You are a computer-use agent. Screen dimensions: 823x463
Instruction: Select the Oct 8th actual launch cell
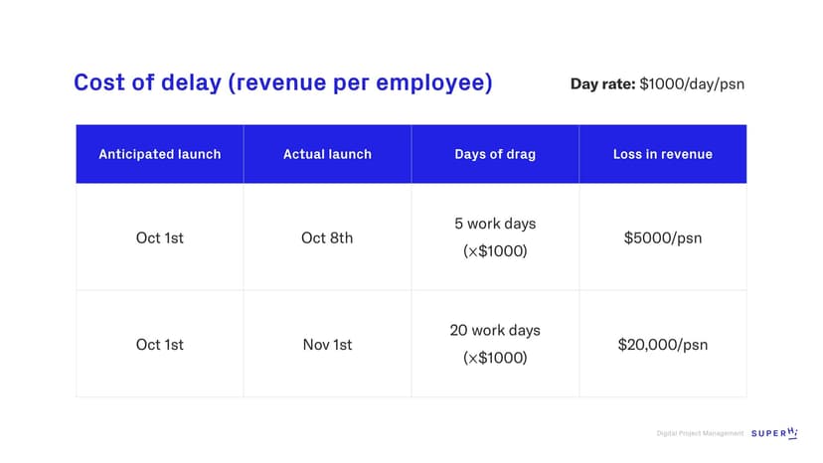pos(327,237)
